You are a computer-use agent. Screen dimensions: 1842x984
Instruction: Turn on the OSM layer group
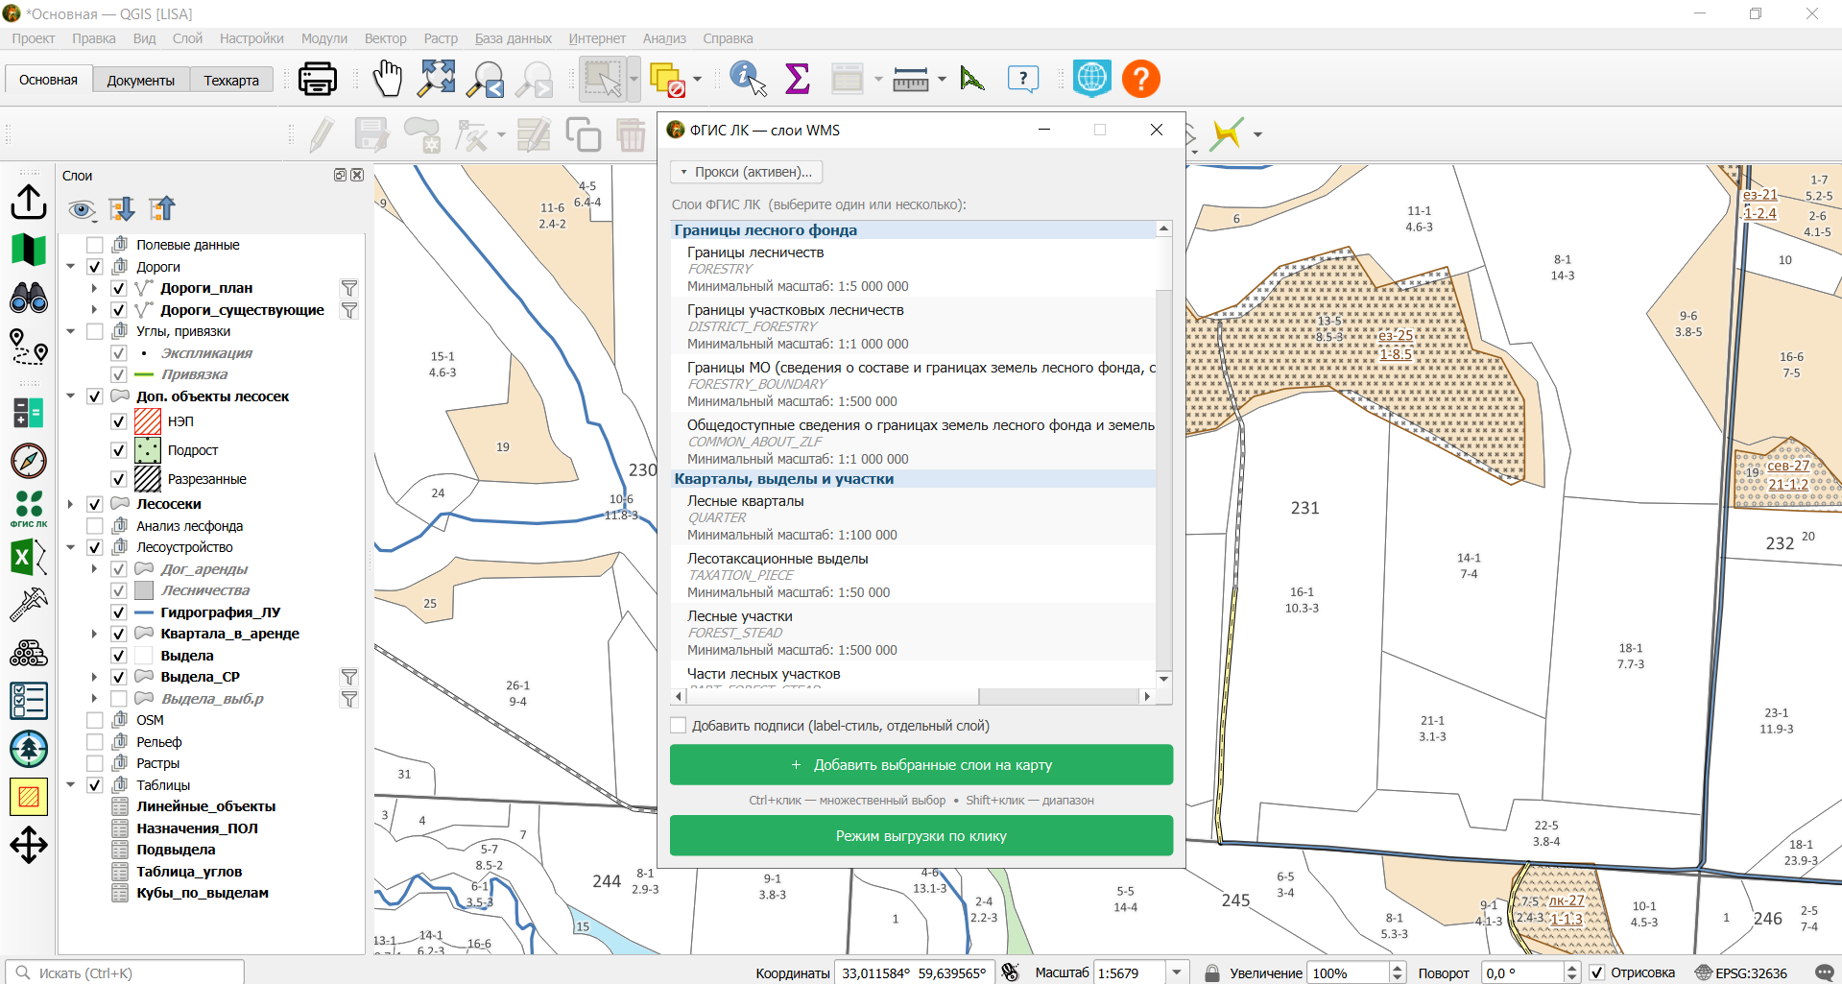[95, 720]
